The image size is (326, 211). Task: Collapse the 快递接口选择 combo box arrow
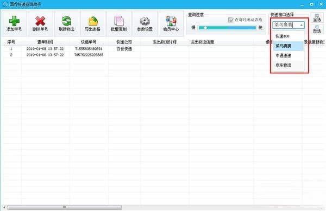tap(302, 25)
